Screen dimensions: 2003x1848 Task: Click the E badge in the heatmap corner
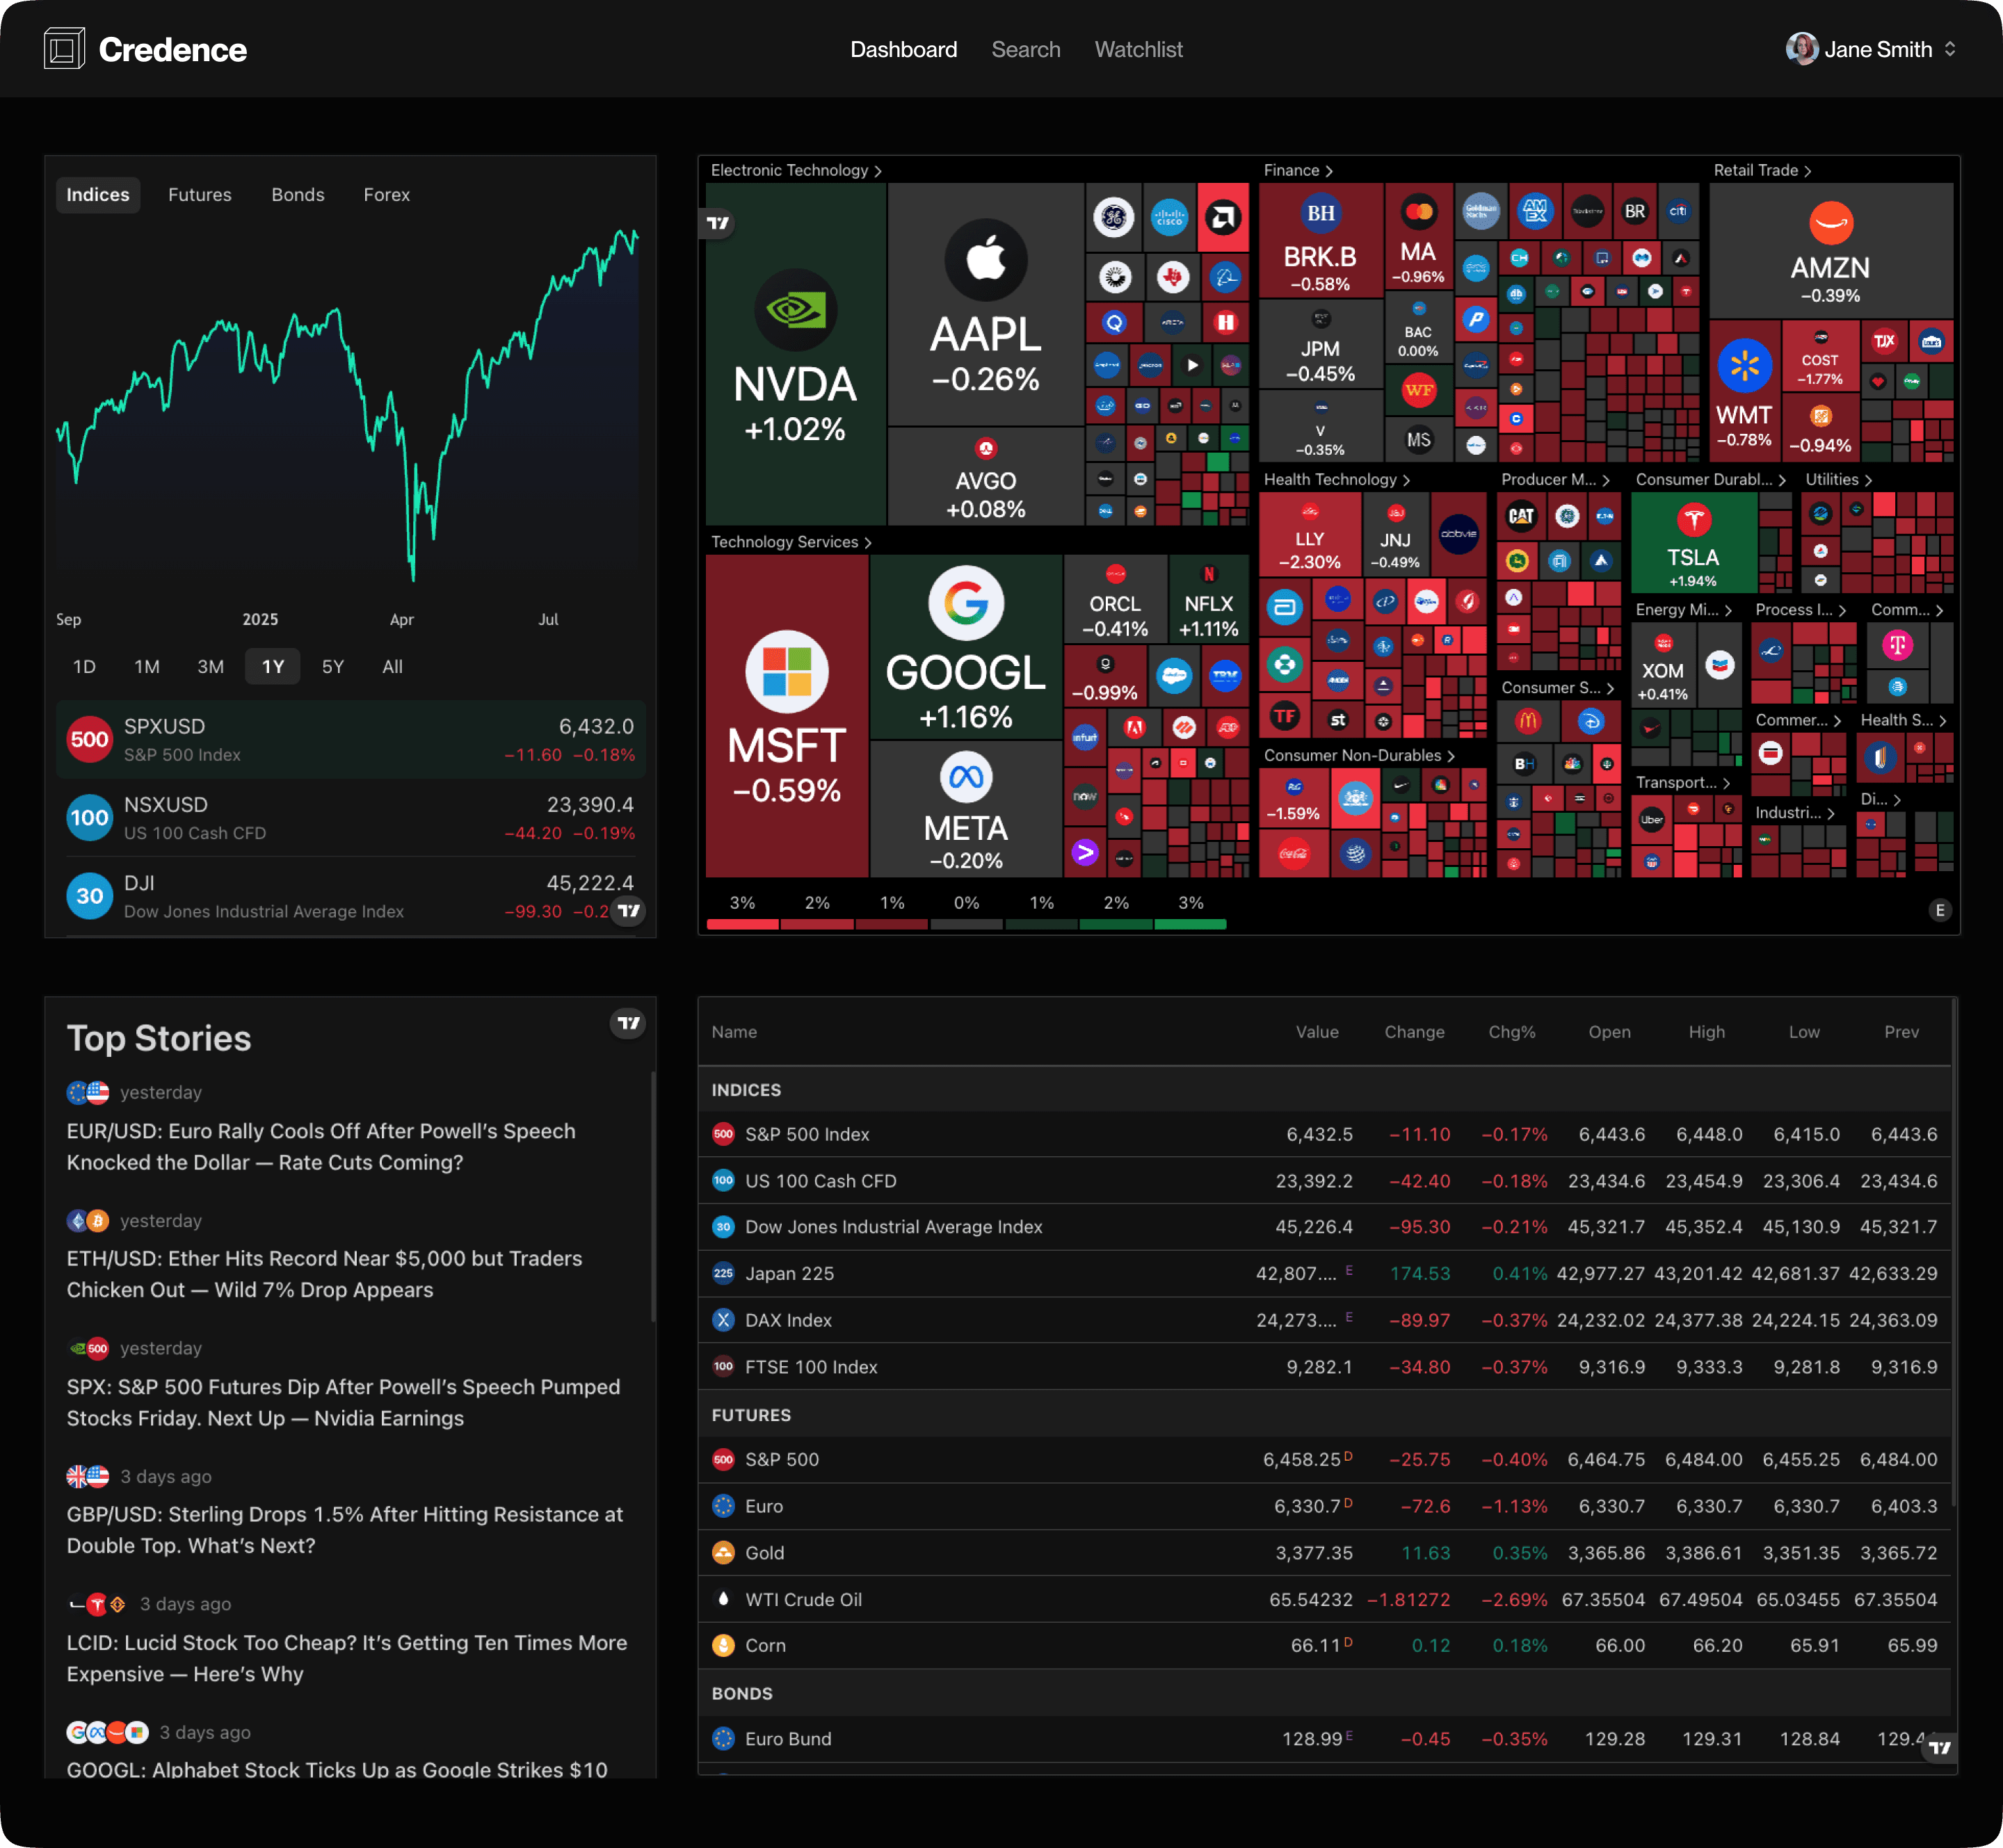(1940, 910)
